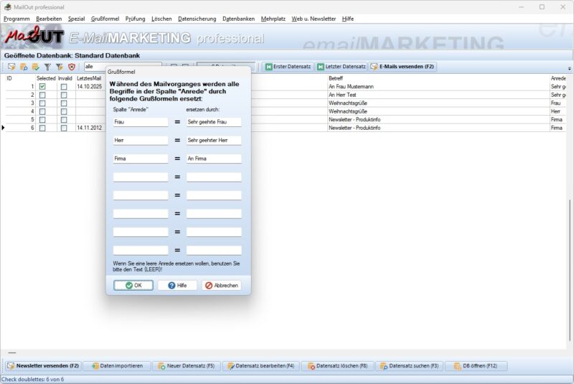Click the funnel filter icon in toolbar
The height and width of the screenshot is (384, 574).
pyautogui.click(x=47, y=67)
